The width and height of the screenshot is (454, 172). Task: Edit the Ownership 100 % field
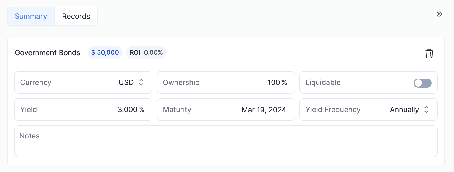(277, 82)
